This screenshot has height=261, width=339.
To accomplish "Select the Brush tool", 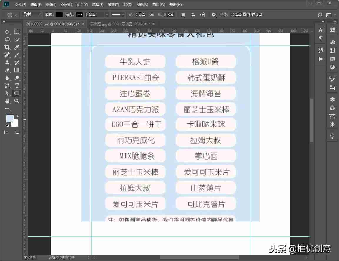I will (17, 55).
